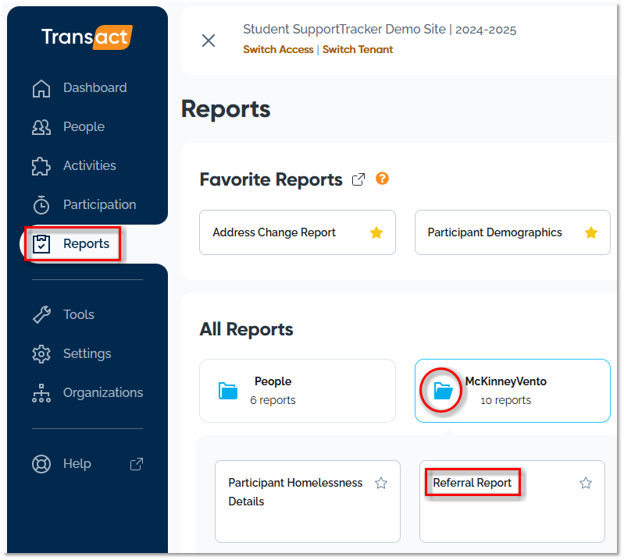Unfavorite Participant Demographics star
The height and width of the screenshot is (560, 624).
click(591, 232)
